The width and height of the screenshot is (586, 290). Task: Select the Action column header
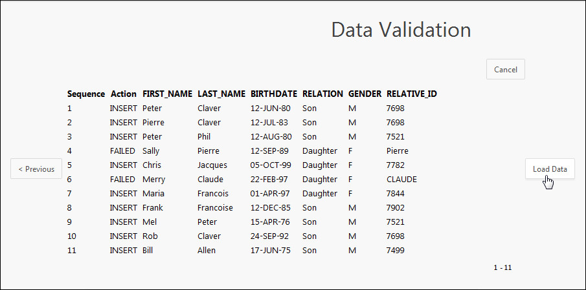click(x=124, y=94)
